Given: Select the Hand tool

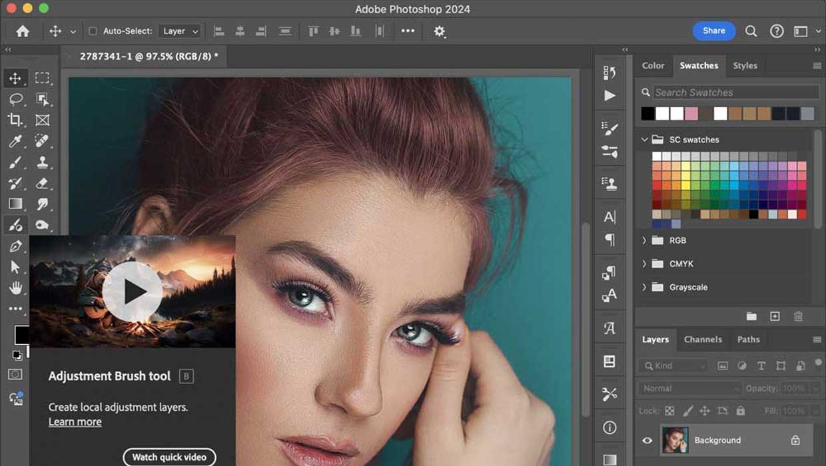Looking at the screenshot, I should click(15, 288).
